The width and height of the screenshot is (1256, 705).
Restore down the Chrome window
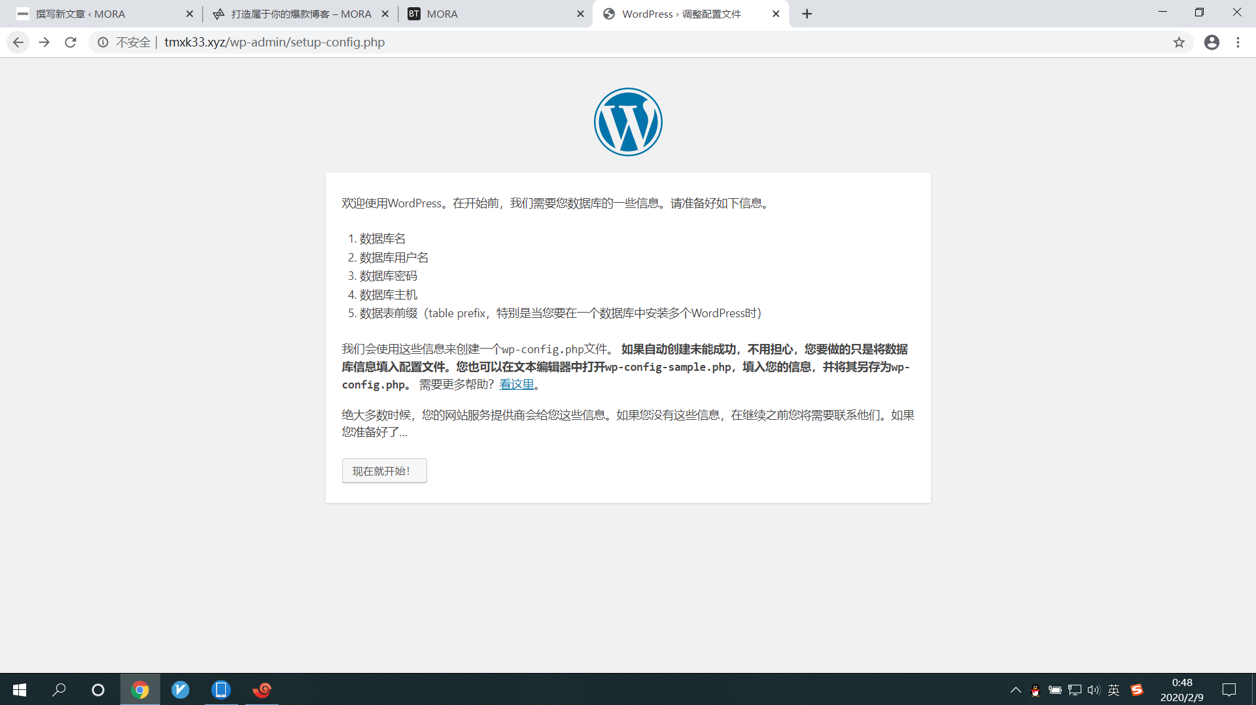coord(1199,12)
